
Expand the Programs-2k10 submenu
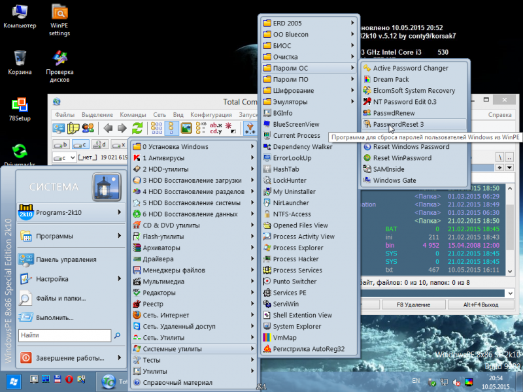pyautogui.click(x=71, y=212)
